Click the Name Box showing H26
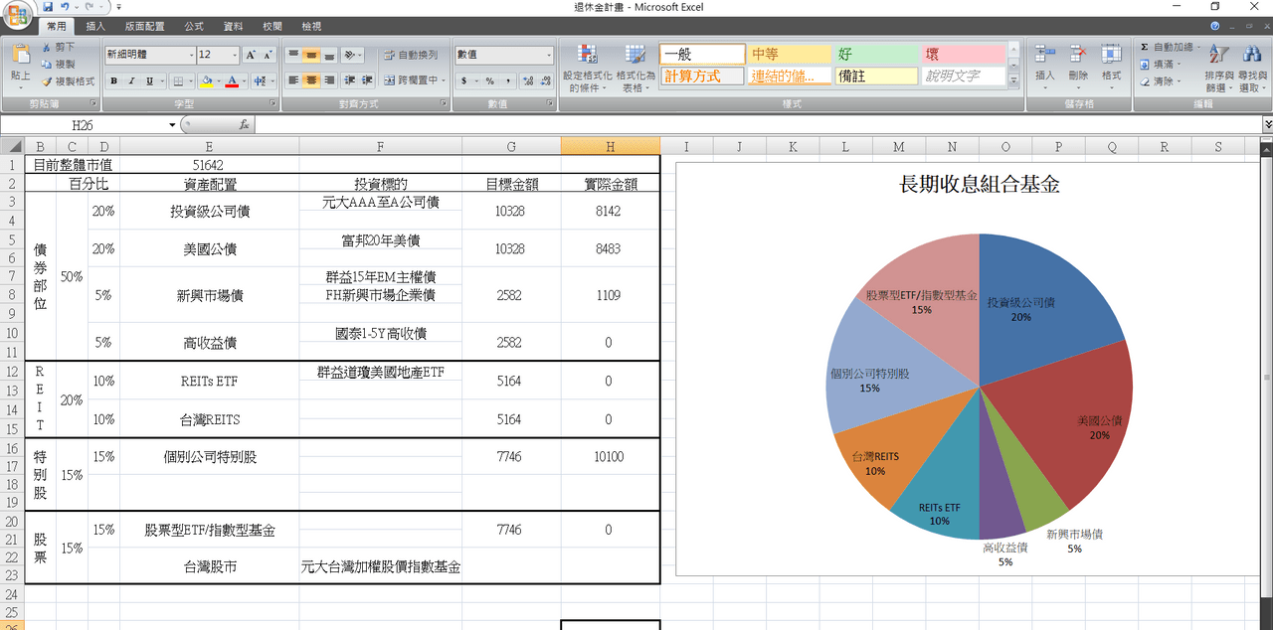1273x630 pixels. point(84,125)
